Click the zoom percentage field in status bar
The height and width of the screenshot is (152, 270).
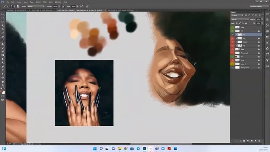[x=9, y=144]
